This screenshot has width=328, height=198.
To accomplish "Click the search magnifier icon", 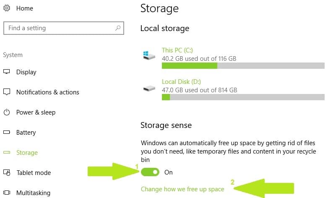I will coord(118,28).
